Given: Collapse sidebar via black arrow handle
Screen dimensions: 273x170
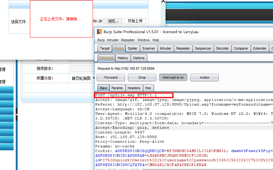Looking at the screenshot, I should coord(17,115).
